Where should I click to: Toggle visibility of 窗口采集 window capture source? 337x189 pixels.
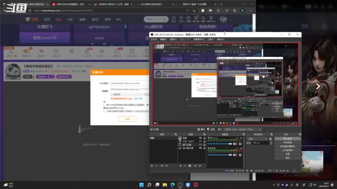[201, 144]
